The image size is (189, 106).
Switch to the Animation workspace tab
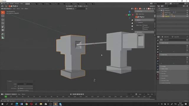[x=68, y=4]
